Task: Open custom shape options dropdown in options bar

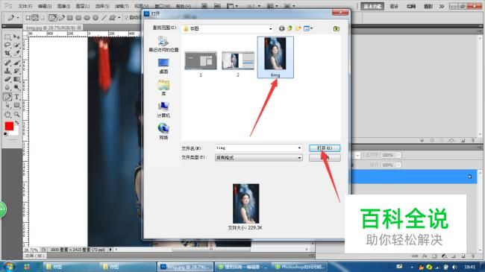Action: point(119,18)
